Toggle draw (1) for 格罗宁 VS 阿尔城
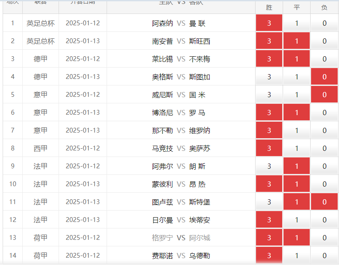The width and height of the screenshot is (339, 266). coord(297,238)
